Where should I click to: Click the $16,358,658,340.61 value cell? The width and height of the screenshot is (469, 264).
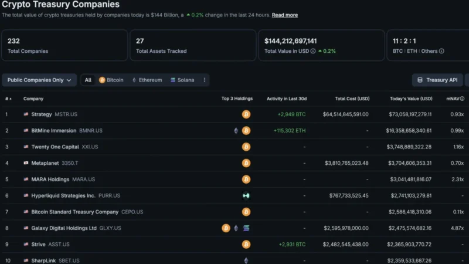click(409, 130)
